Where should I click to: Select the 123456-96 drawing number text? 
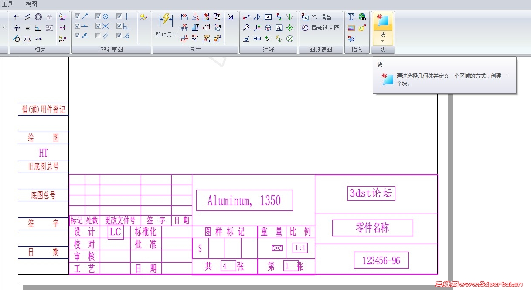[x=381, y=260]
